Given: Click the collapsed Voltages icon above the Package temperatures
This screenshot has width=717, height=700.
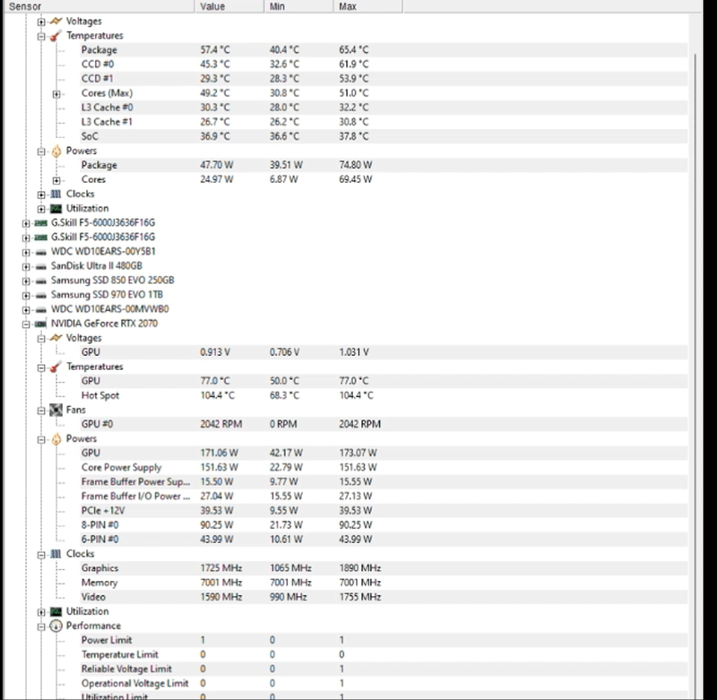Looking at the screenshot, I should (56, 21).
